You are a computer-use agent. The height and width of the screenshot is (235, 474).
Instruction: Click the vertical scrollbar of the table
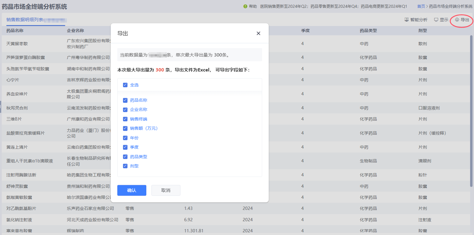click(471, 111)
